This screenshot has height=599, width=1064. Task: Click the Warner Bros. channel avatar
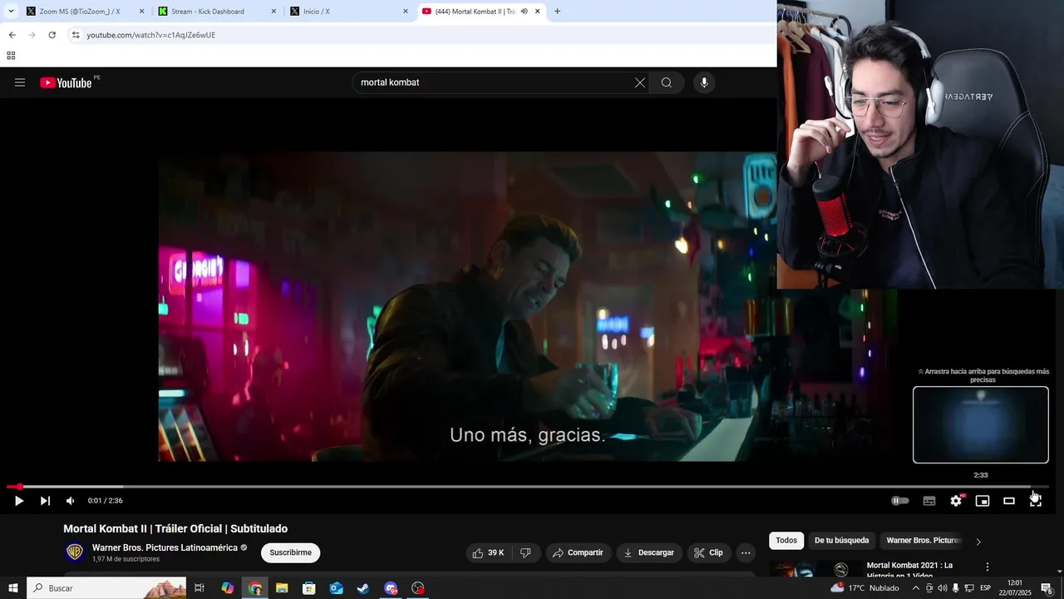tap(75, 552)
